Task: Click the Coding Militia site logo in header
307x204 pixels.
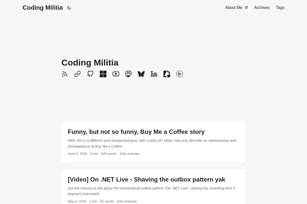Action: tap(43, 8)
